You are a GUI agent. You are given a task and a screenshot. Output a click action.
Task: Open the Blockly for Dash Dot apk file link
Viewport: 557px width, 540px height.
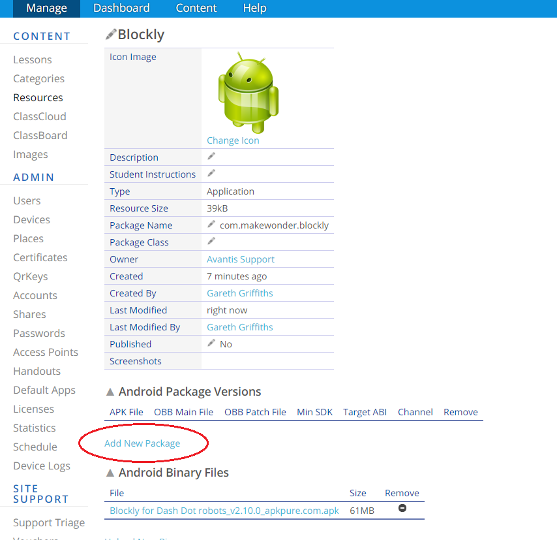[224, 511]
